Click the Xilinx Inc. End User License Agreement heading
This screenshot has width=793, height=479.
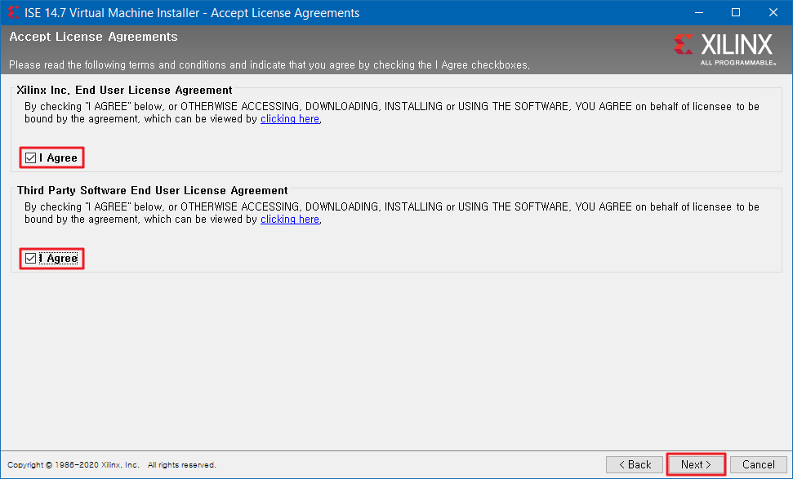click(x=124, y=90)
